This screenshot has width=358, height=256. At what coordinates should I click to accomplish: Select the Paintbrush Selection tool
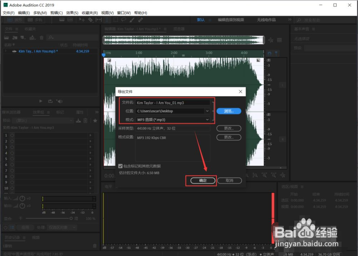pos(132,20)
